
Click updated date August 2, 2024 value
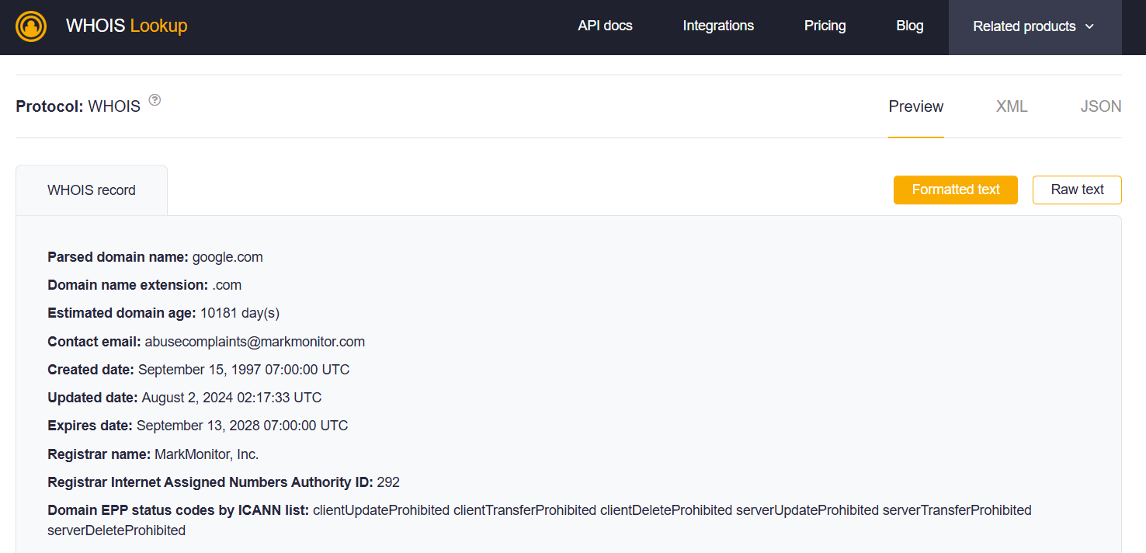coord(231,398)
